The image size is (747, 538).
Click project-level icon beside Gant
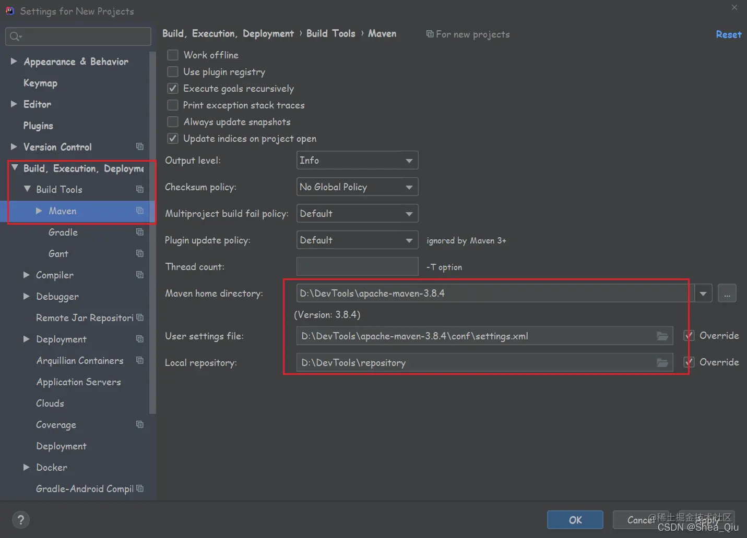140,253
